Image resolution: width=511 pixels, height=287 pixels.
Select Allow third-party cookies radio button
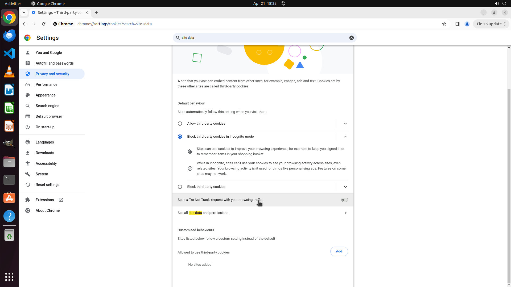180,124
